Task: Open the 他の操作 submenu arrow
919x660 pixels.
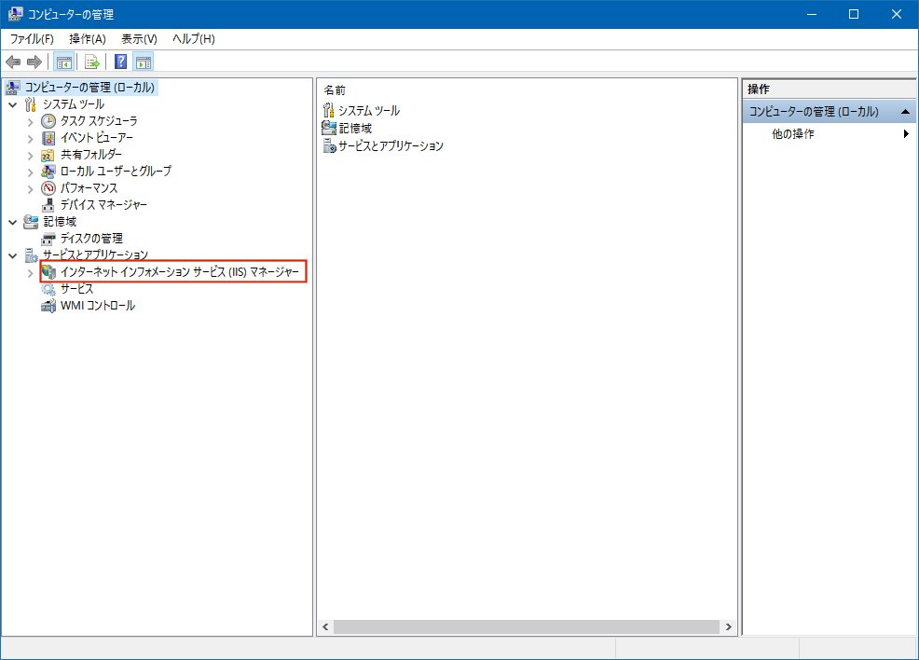Action: pyautogui.click(x=906, y=133)
